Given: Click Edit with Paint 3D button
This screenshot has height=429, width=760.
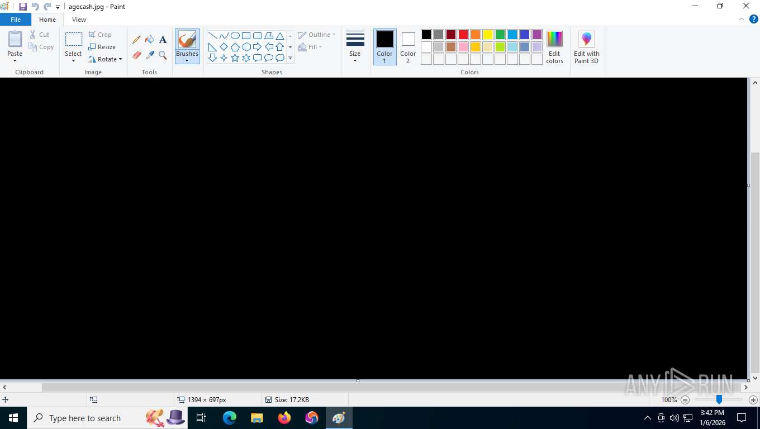Looking at the screenshot, I should click(x=586, y=47).
